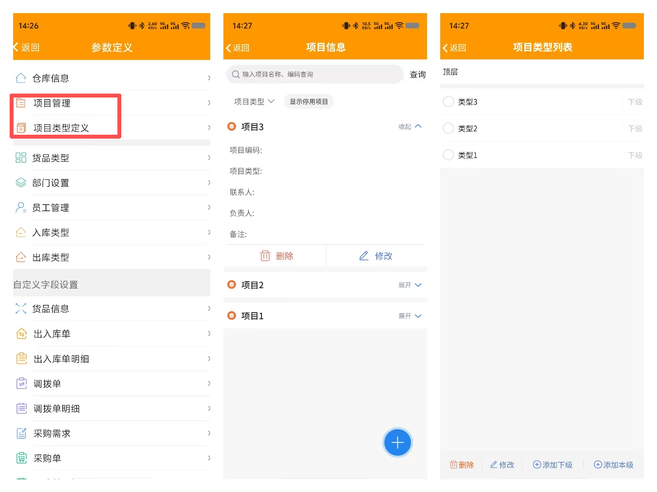This screenshot has height=492, width=657.
Task: Click the 调拨单明细 row label
Action: 57,409
